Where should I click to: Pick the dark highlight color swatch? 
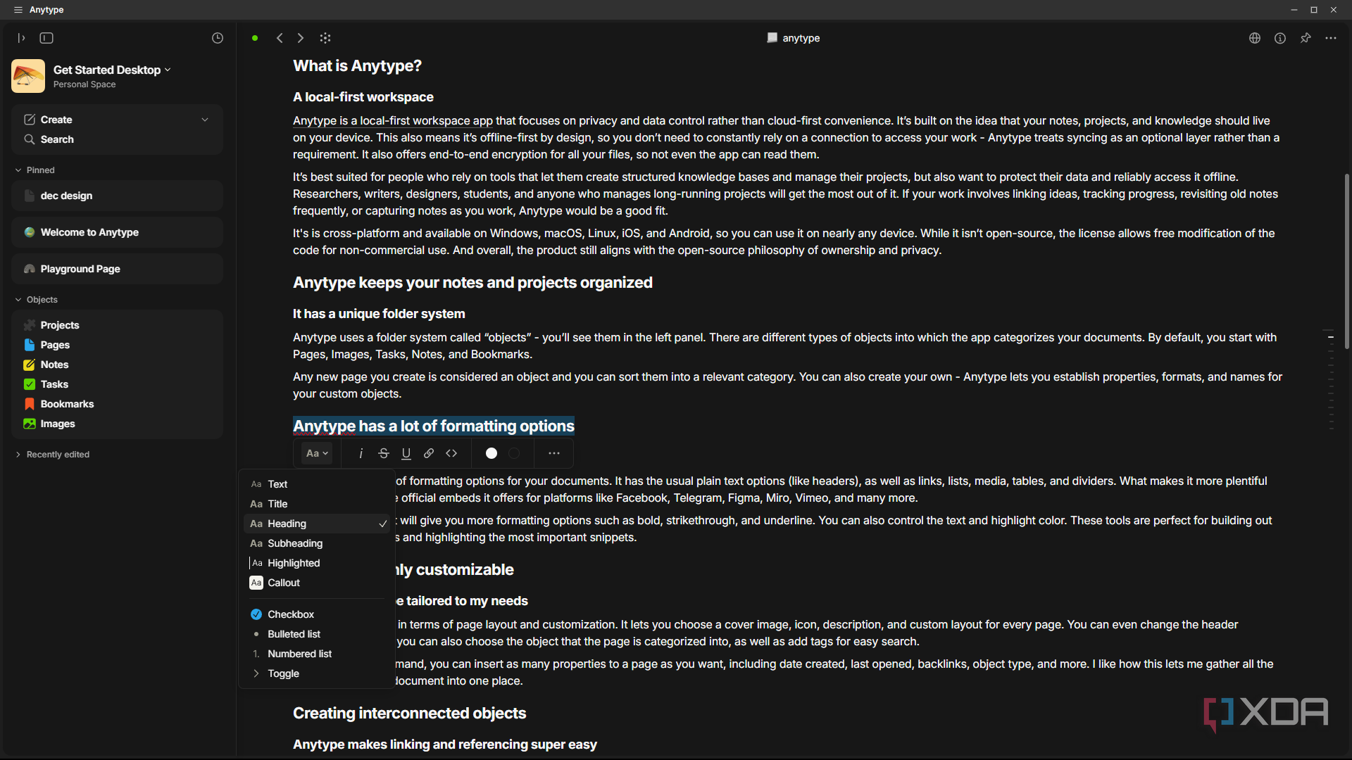(x=514, y=454)
